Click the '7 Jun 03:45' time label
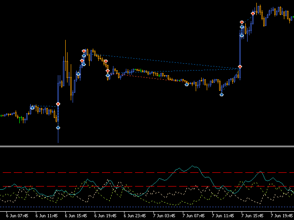Image resolution: width=294 pixels, height=220 pixels. (164, 216)
